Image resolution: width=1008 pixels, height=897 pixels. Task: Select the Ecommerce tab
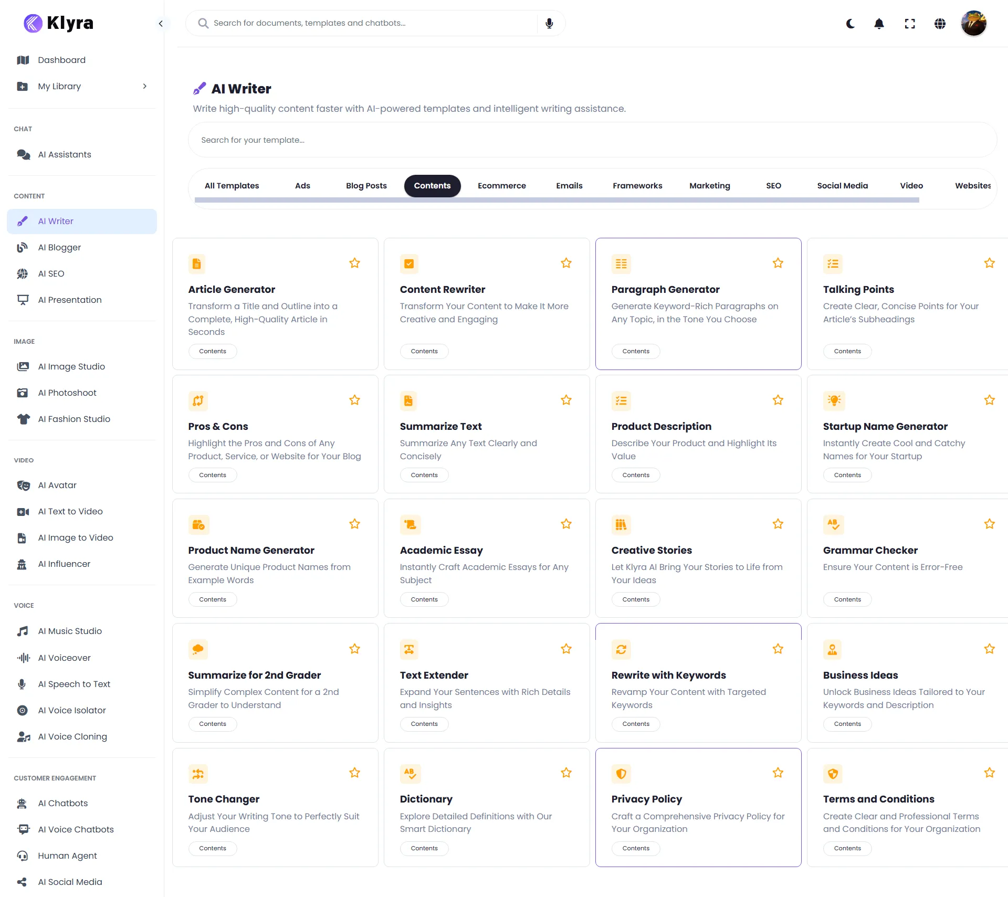[x=502, y=186]
